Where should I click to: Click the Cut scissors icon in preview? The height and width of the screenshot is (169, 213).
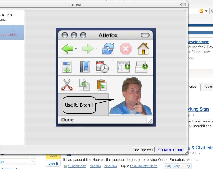[x=67, y=85]
